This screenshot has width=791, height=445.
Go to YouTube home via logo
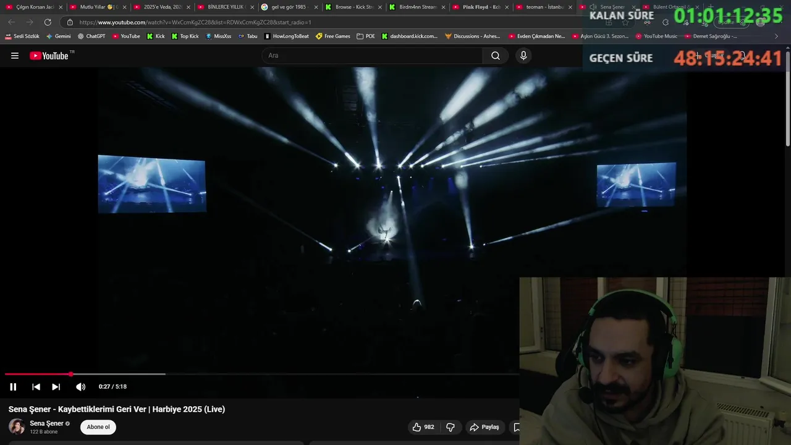point(49,56)
